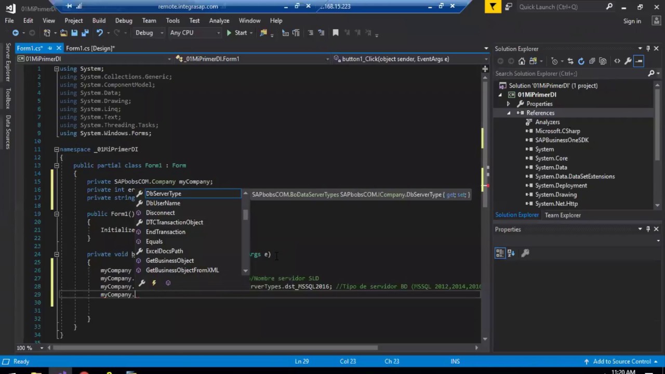This screenshot has height=374, width=665.
Task: Expand the Properties node in Solution Explorer
Action: click(x=508, y=104)
